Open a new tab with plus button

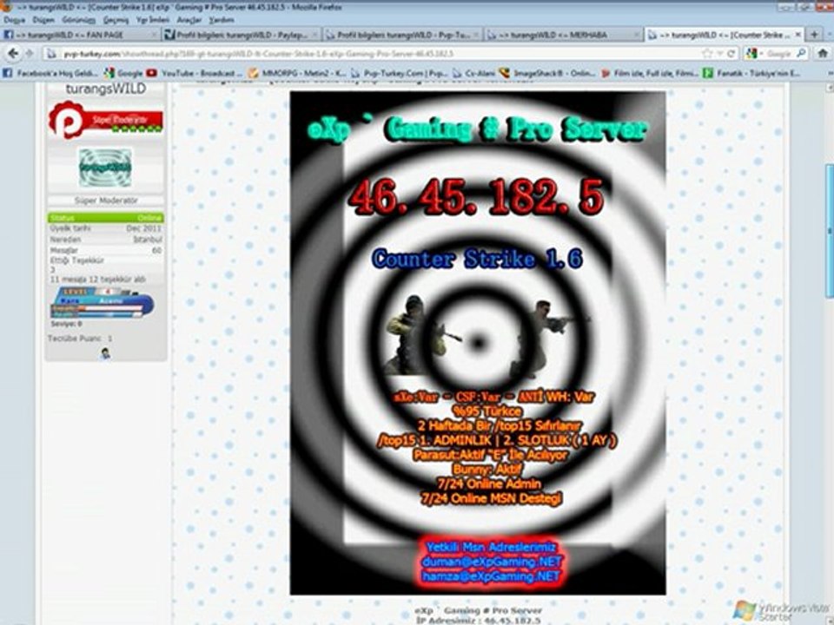pos(814,34)
